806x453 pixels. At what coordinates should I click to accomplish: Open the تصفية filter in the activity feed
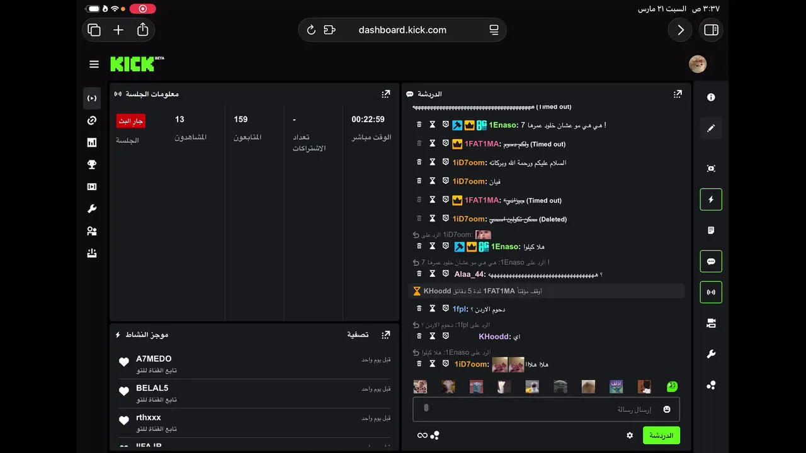click(358, 335)
